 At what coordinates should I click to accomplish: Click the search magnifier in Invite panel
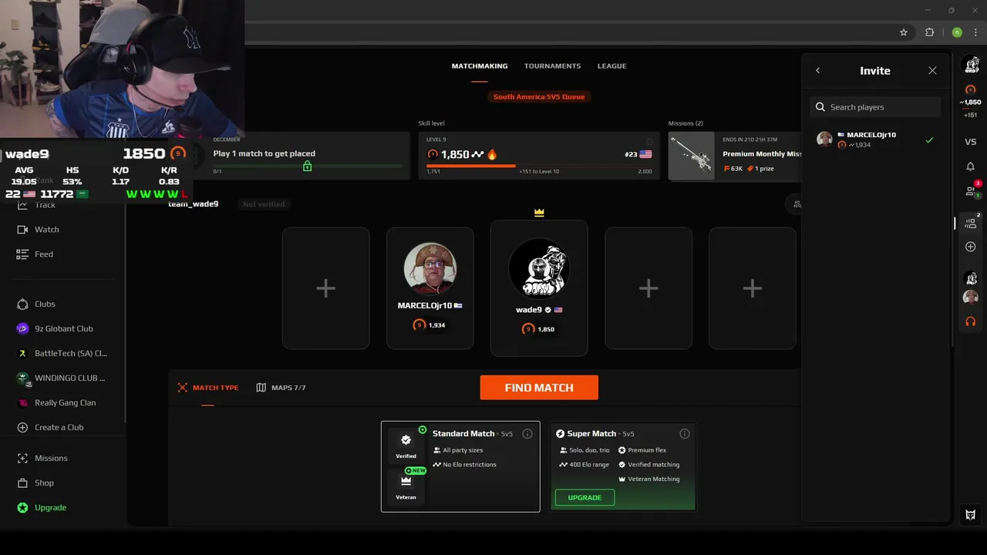point(820,107)
